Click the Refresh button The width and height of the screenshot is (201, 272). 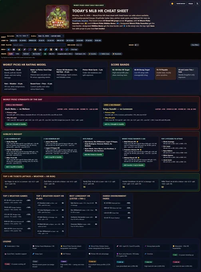[x=26, y=54]
